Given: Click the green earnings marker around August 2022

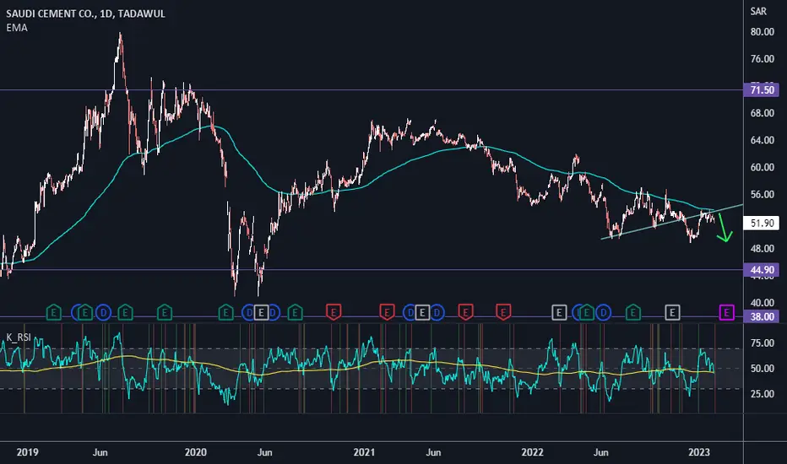Looking at the screenshot, I should 633,312.
